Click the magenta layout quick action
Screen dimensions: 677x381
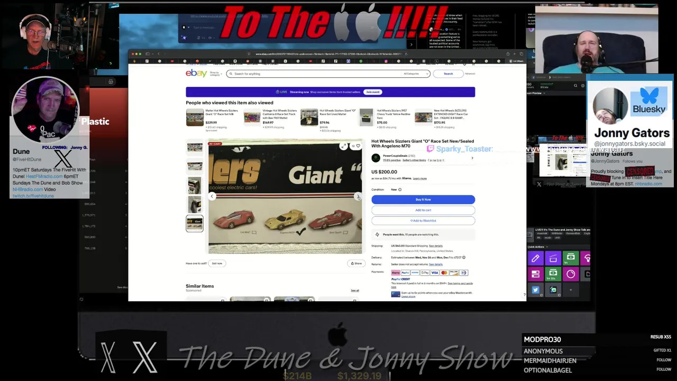[x=535, y=274]
